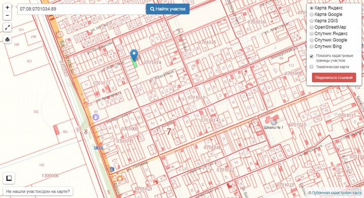Click block label 0701000 on map

[x=130, y=129]
